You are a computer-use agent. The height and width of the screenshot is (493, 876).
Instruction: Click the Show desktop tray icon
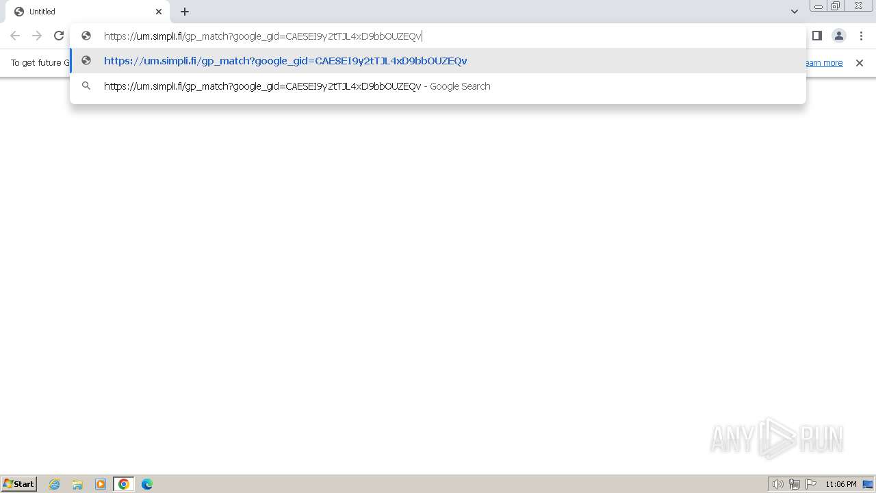(868, 484)
